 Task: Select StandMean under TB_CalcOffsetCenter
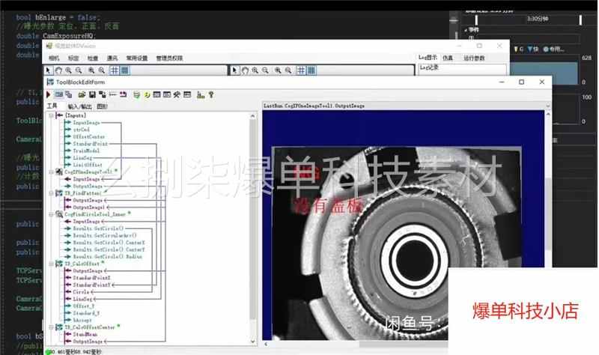click(x=85, y=334)
